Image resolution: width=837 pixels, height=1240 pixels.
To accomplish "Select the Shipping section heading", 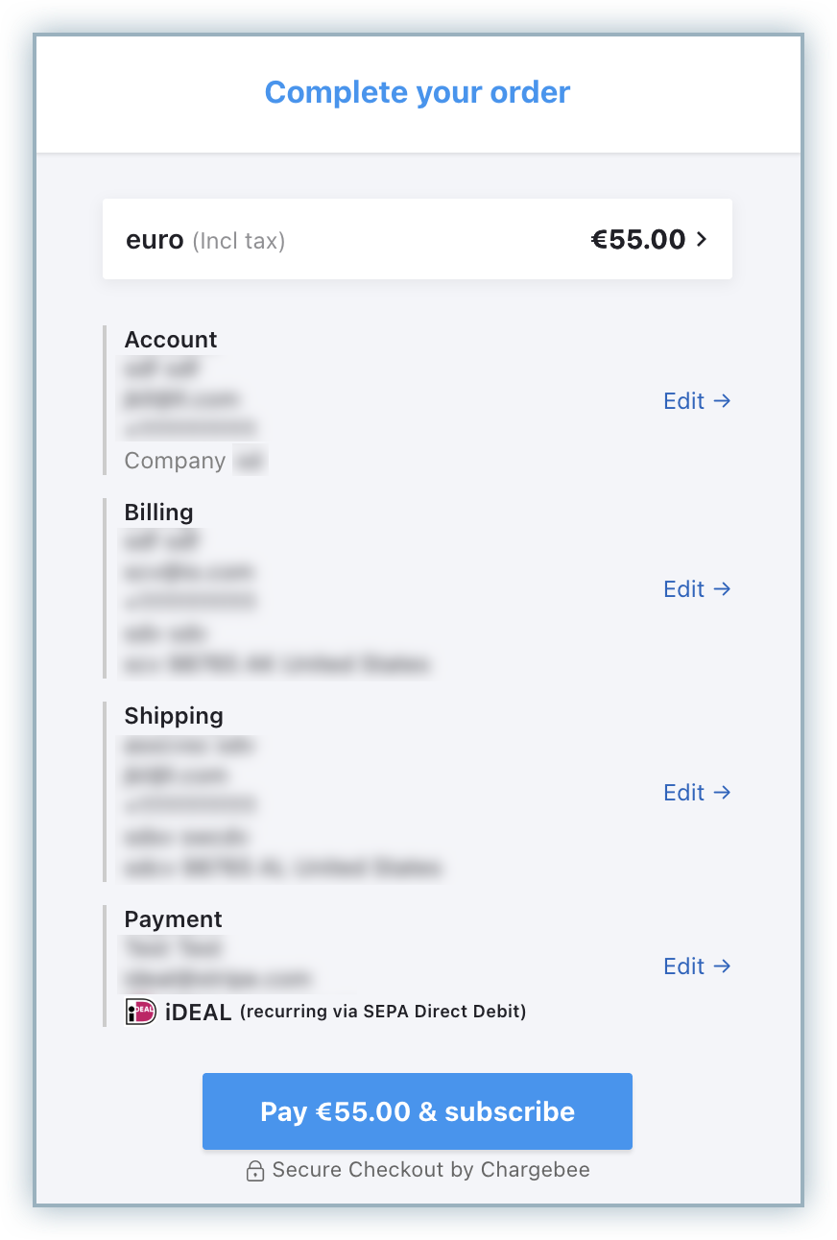I will 174,716.
